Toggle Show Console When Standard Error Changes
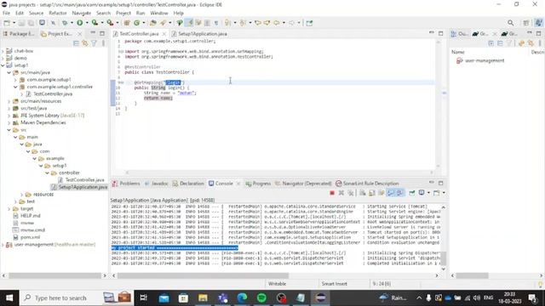 (x=399, y=193)
